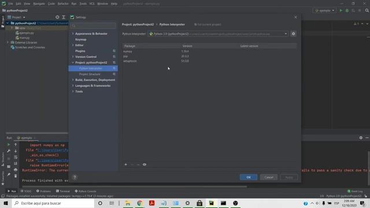Expand the Tools settings group

tap(73, 91)
